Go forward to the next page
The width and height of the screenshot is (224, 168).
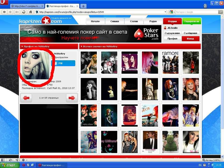tap(10, 12)
